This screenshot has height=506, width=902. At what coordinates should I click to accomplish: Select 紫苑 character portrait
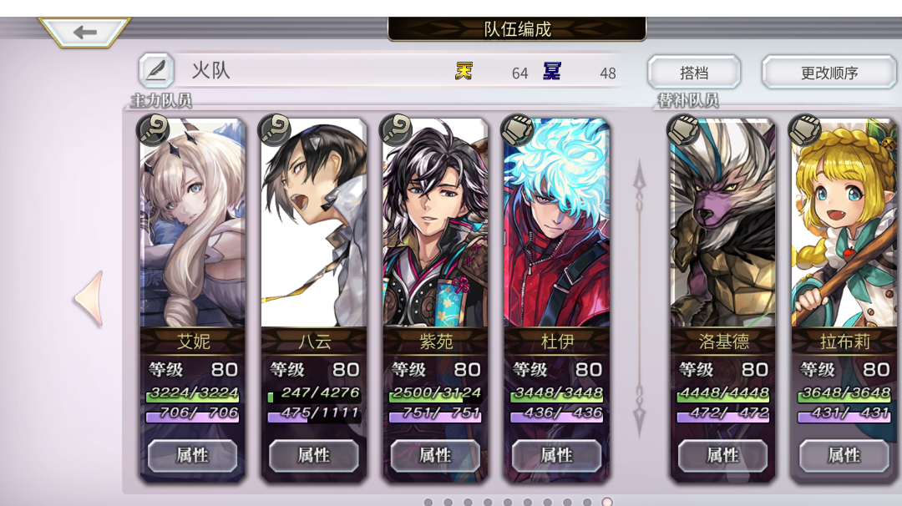(435, 223)
